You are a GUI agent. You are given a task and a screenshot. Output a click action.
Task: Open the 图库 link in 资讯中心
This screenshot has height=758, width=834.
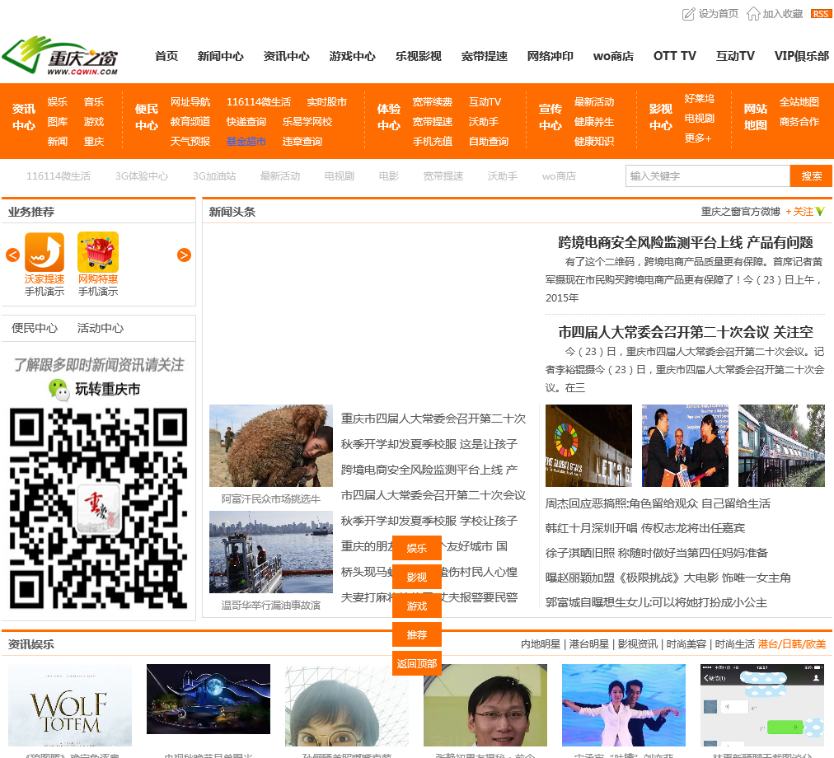(58, 122)
